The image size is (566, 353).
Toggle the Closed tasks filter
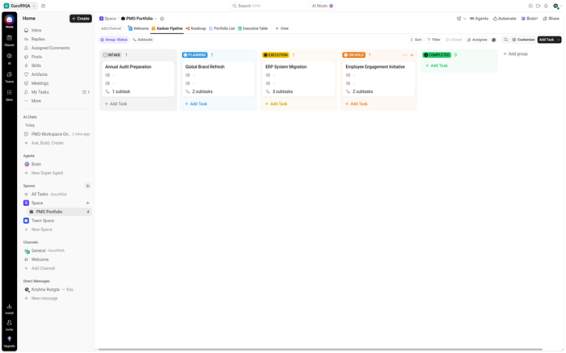[454, 40]
